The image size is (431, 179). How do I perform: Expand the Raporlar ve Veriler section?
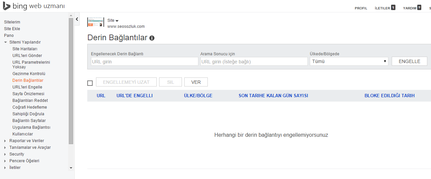pos(5,141)
